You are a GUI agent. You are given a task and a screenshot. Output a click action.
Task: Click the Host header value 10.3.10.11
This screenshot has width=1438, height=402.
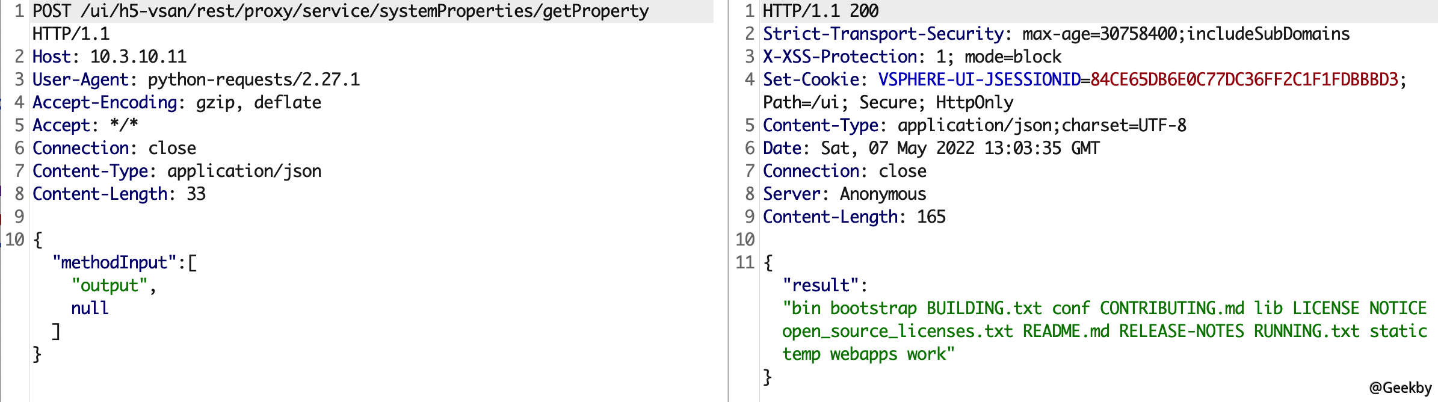point(138,57)
